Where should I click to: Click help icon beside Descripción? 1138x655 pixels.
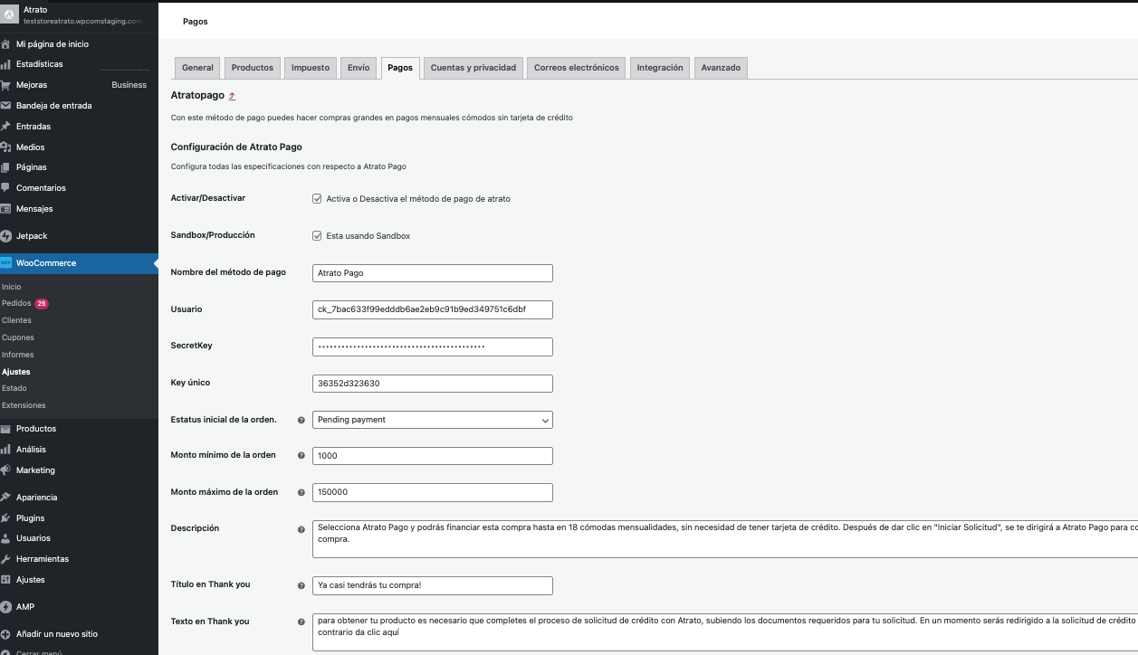pos(301,529)
